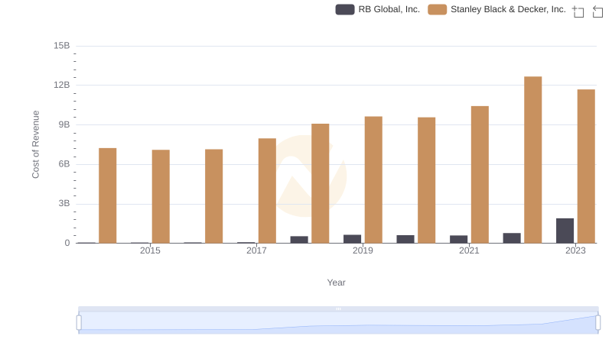Image resolution: width=612 pixels, height=352 pixels.
Task: Click the zoom area select icon
Action: (x=578, y=11)
